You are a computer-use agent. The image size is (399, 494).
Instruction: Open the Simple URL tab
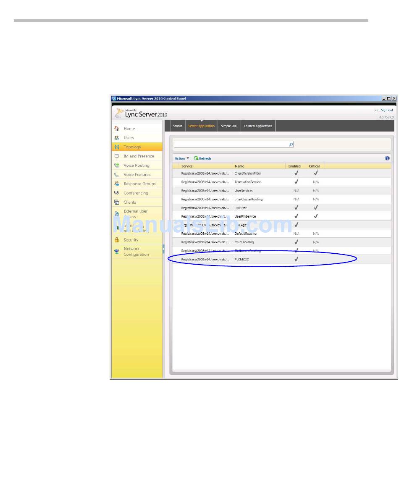229,126
